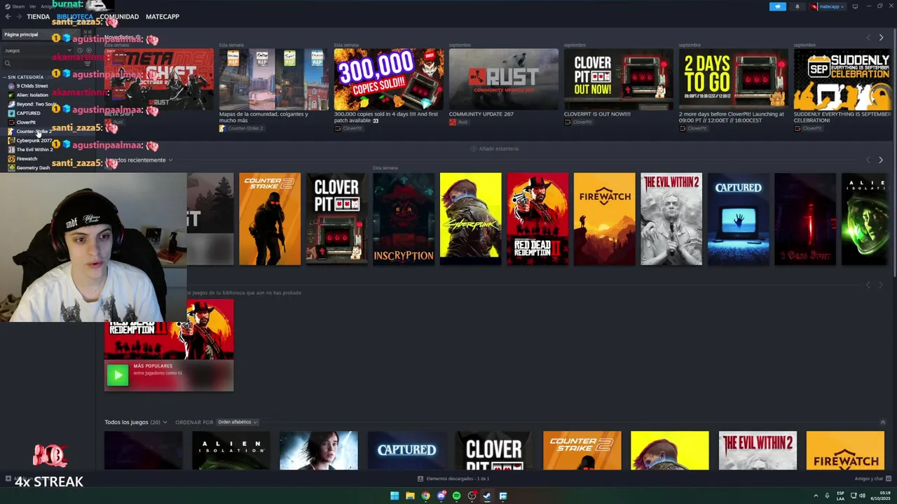This screenshot has height=504, width=897.
Task: Open Amigos y chat
Action: [872, 479]
